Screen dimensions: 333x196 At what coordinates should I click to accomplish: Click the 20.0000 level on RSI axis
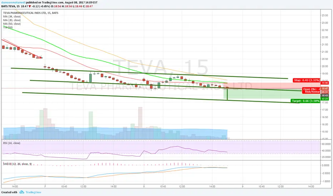(326, 157)
